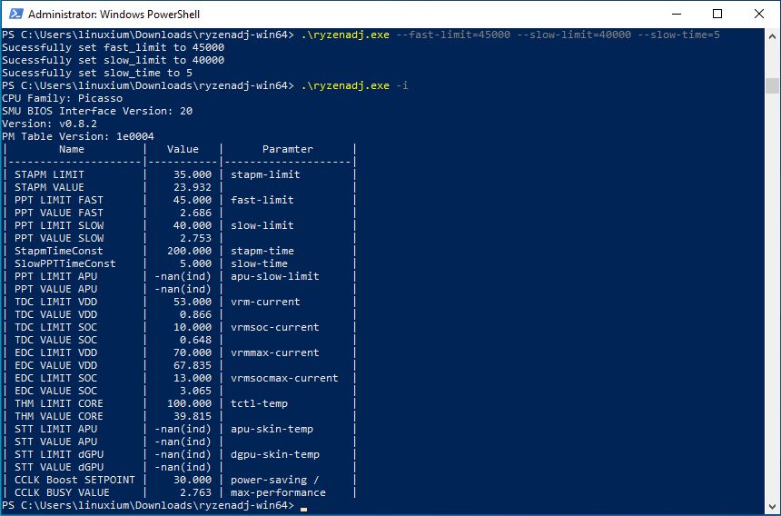Click the 'apu-skin-temp' parameter

pyautogui.click(x=272, y=429)
